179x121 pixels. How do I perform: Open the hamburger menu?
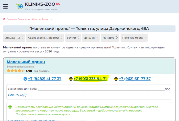point(5,6)
